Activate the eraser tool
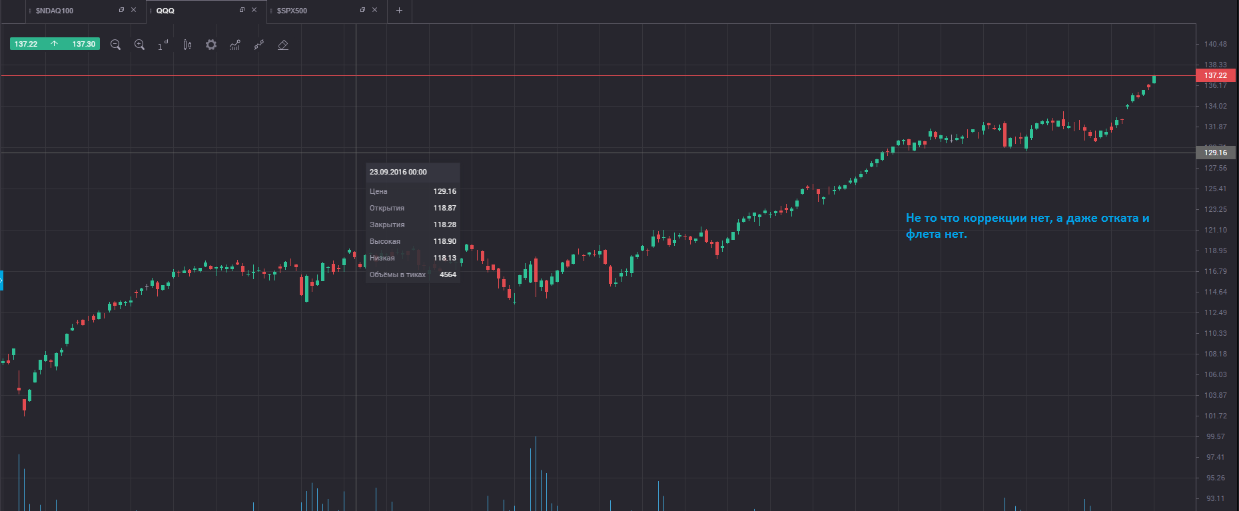The image size is (1239, 511). click(x=283, y=45)
